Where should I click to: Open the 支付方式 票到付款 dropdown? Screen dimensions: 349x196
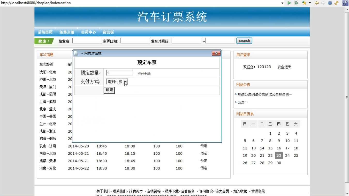117,82
